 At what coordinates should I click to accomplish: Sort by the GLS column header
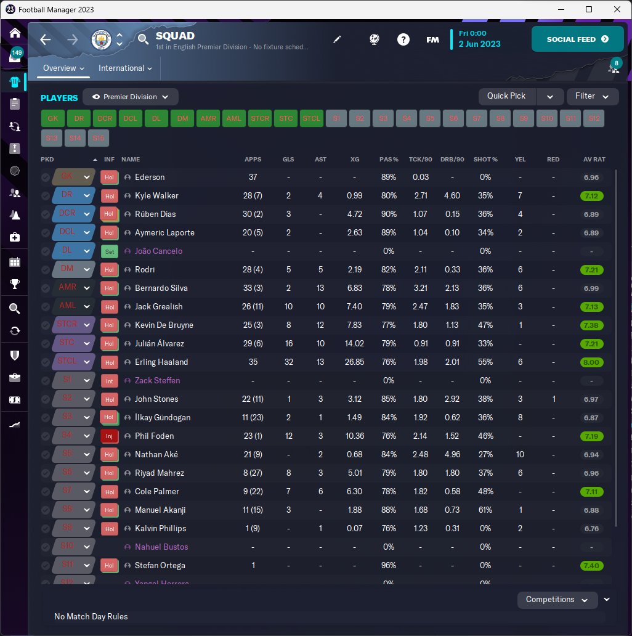click(x=288, y=160)
